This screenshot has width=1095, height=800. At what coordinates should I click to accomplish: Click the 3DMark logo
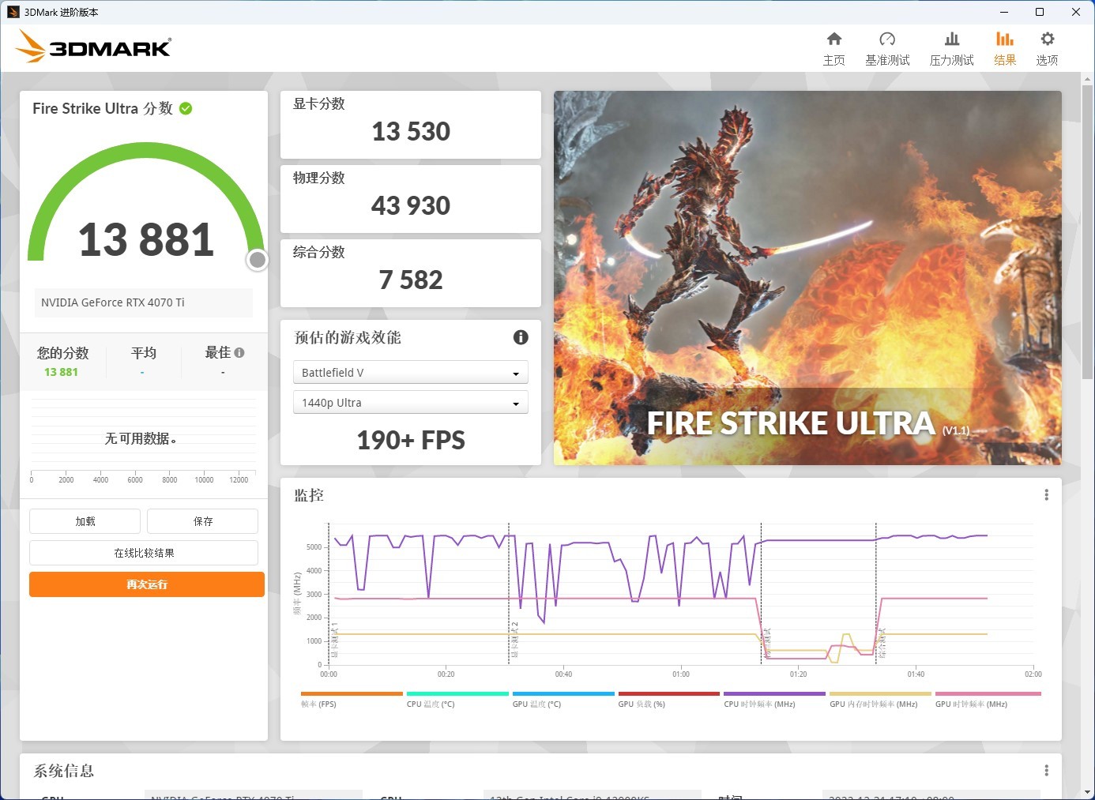tap(92, 47)
